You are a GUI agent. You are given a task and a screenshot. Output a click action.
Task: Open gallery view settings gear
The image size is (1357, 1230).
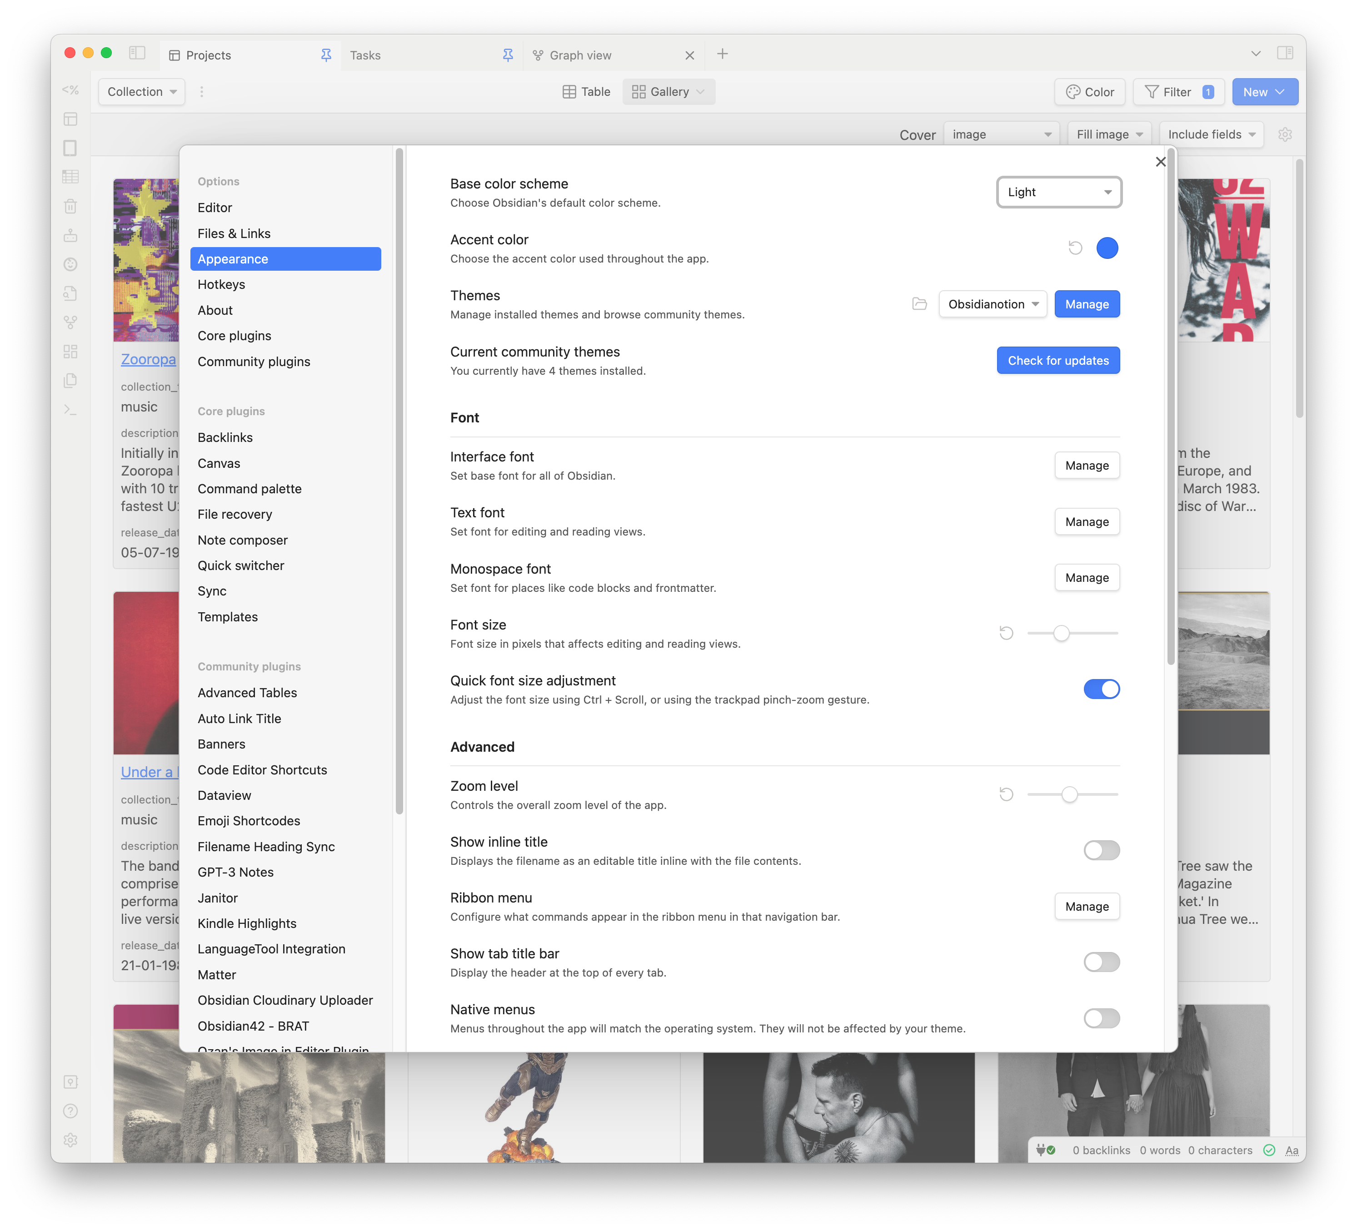tap(1285, 134)
